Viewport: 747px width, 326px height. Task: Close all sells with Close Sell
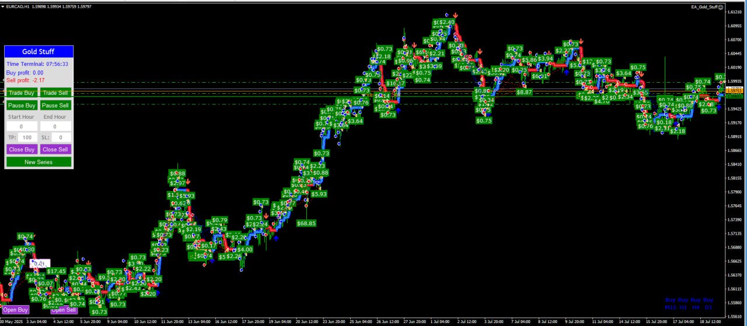(55, 149)
